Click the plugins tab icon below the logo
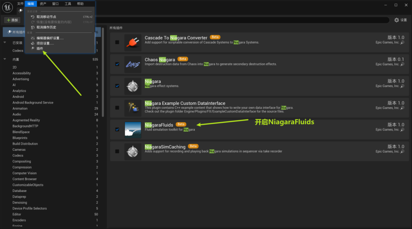The height and width of the screenshot is (229, 412). [x=20, y=11]
